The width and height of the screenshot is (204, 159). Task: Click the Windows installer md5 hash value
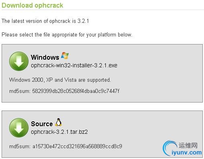point(76,91)
